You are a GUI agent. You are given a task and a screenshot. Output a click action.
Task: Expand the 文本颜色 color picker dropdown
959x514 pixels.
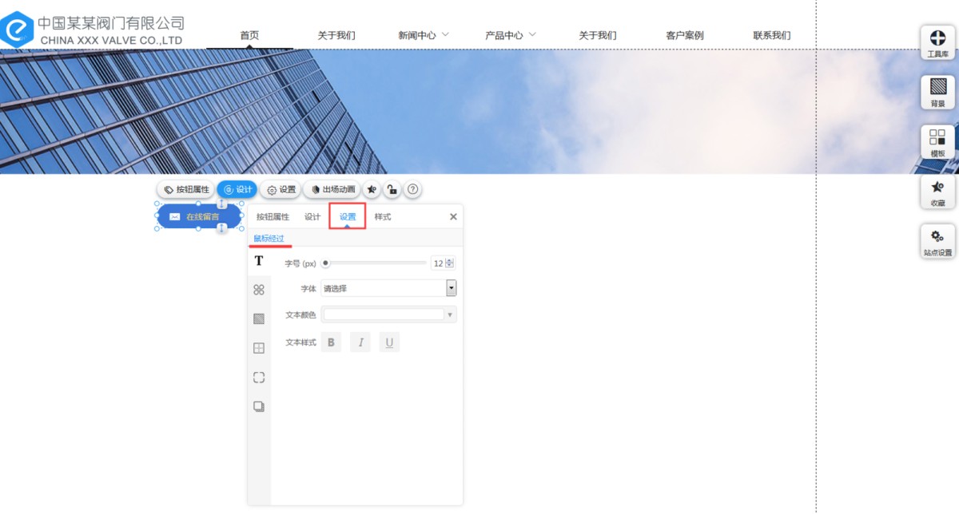click(450, 315)
